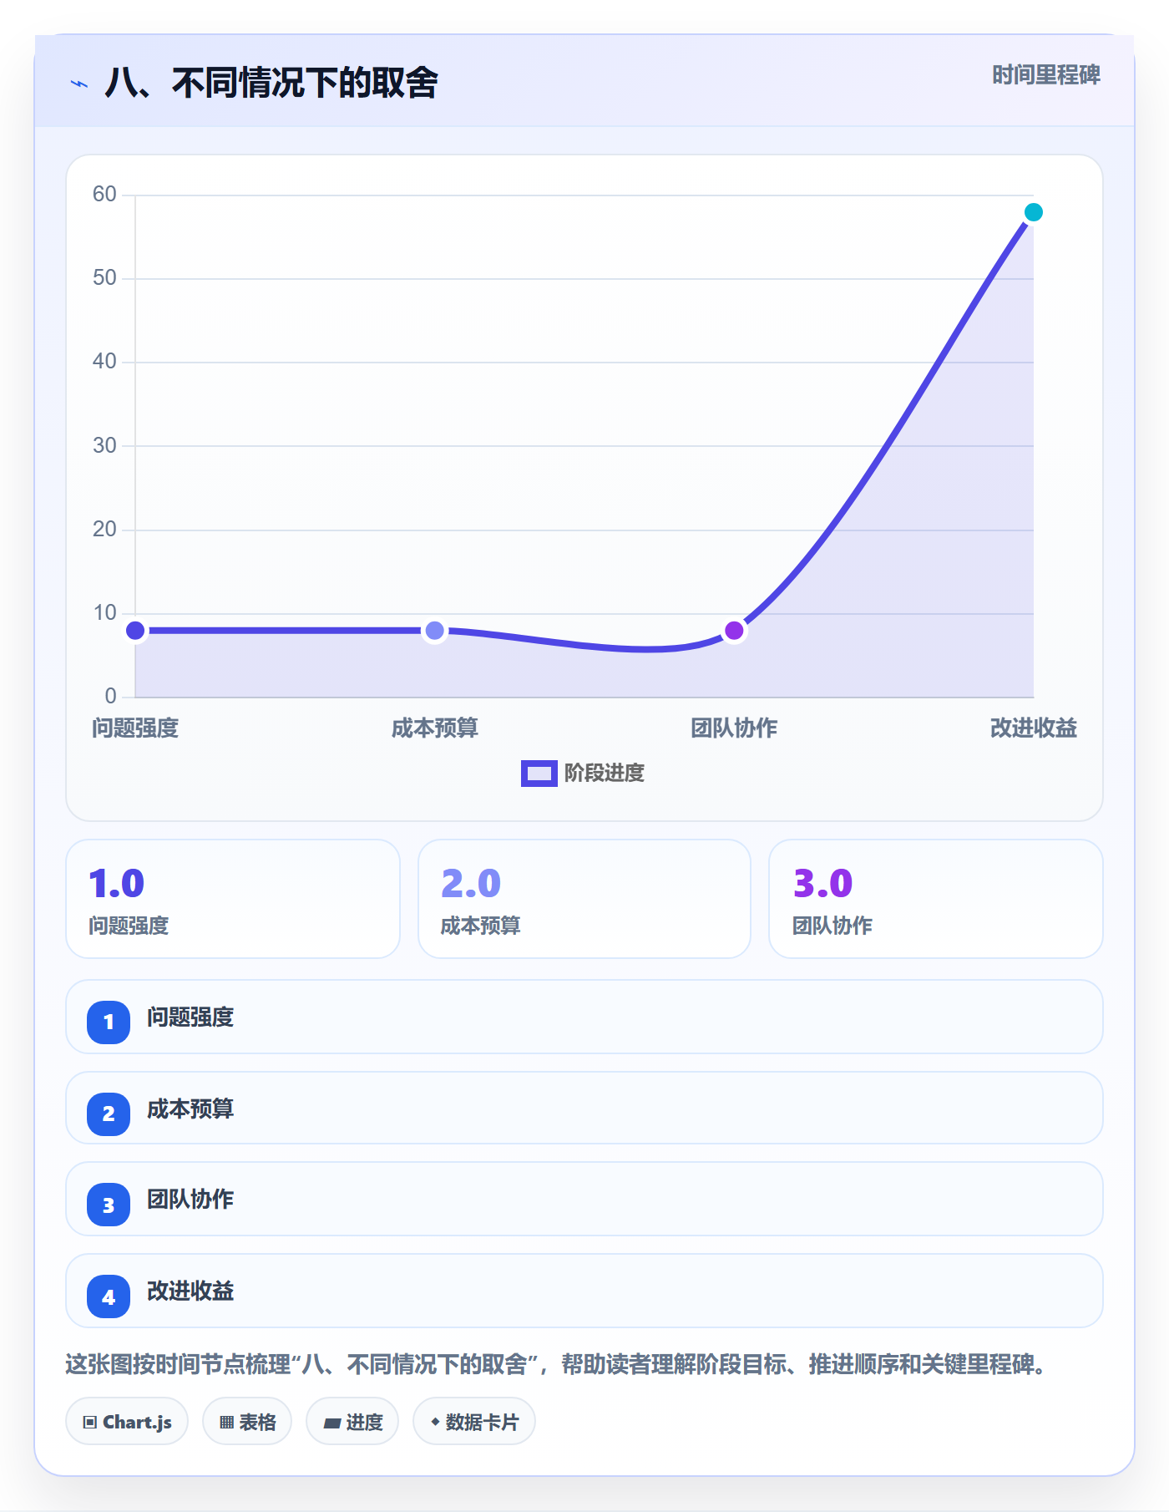Select the 成本预算 data point on chart

pos(434,631)
